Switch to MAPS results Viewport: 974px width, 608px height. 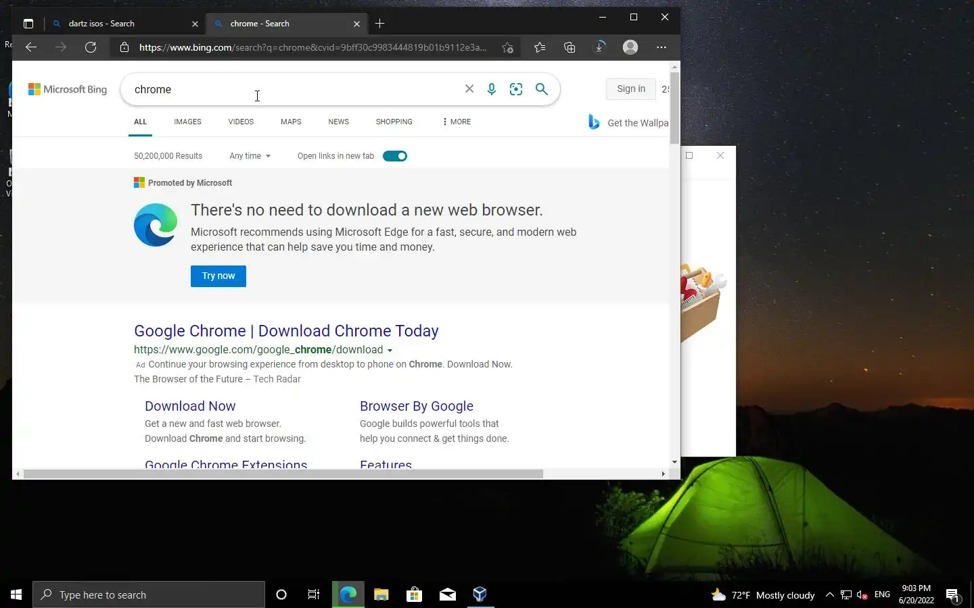(x=291, y=122)
